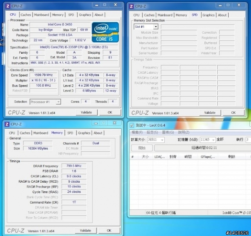Open About tab in the SPD CPU-Z window

(222, 15)
